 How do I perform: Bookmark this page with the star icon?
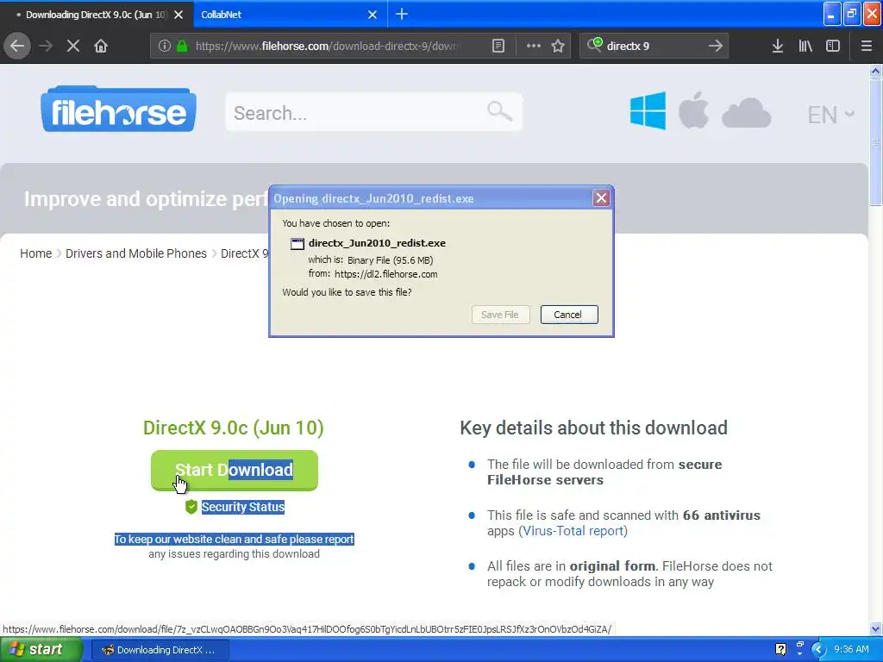point(558,46)
